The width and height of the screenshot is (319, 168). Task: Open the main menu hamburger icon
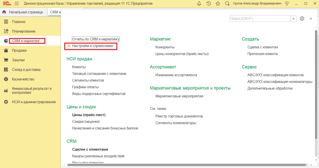(x=17, y=3)
